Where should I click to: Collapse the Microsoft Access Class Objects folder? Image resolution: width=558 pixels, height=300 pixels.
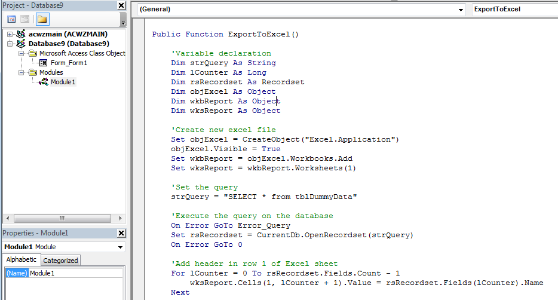coord(21,53)
